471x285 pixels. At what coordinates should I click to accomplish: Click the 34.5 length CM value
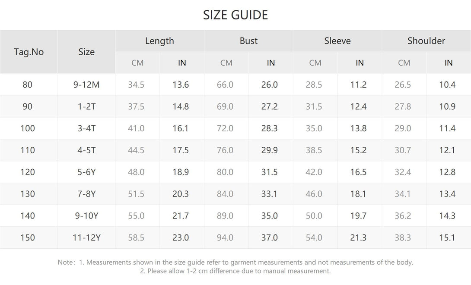pyautogui.click(x=136, y=85)
